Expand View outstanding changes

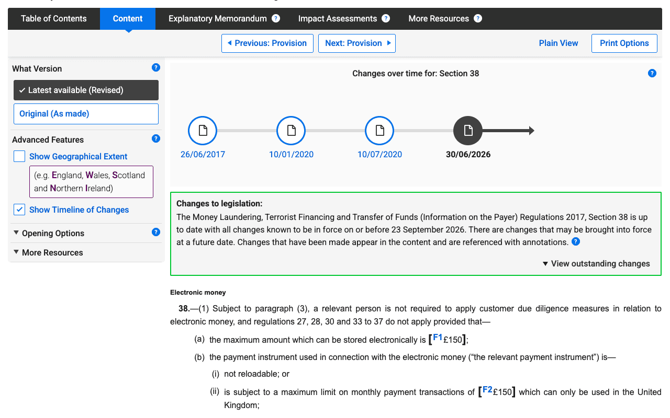(596, 264)
